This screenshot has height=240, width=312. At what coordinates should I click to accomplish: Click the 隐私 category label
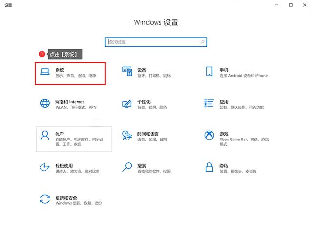pyautogui.click(x=224, y=165)
